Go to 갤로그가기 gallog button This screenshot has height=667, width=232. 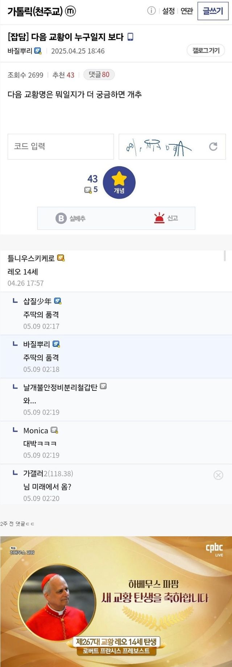[206, 50]
